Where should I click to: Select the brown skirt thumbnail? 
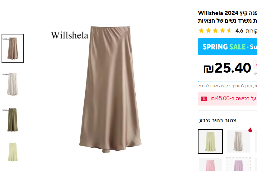point(13,48)
